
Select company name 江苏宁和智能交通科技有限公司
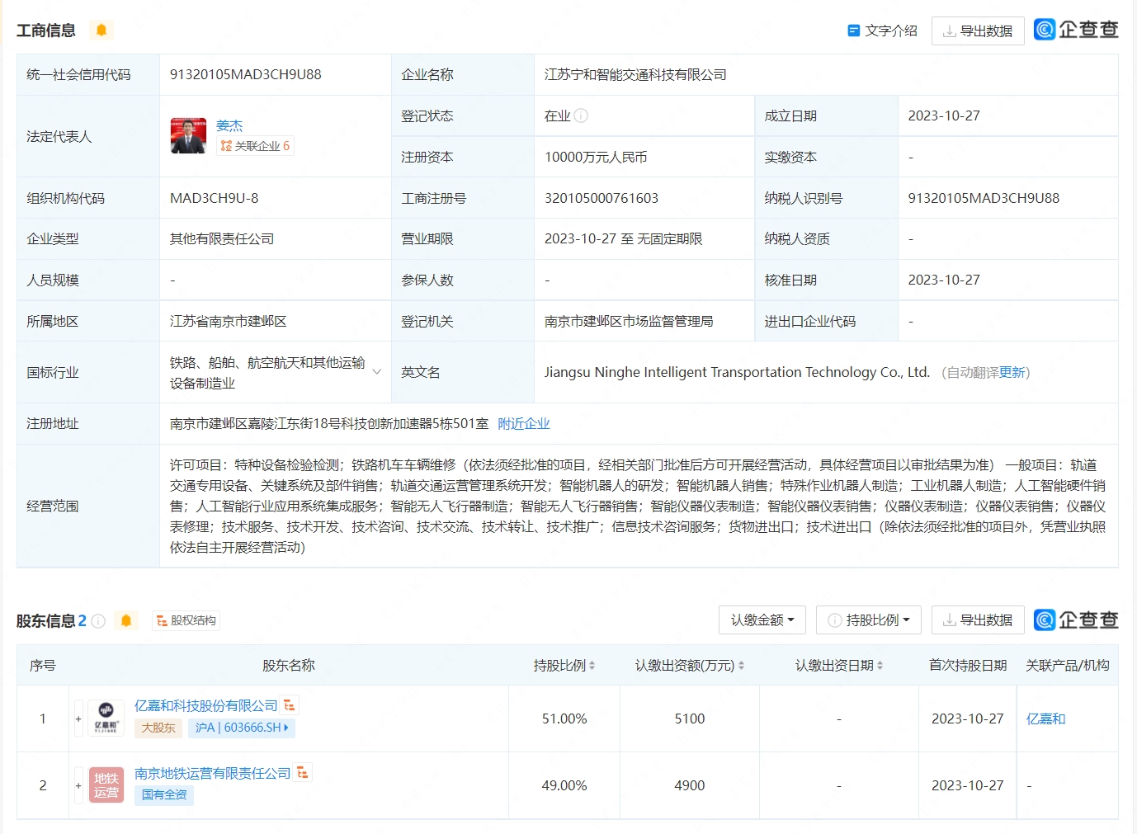pos(635,75)
